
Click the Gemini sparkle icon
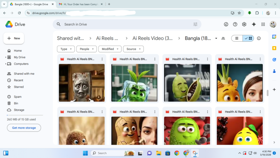click(254, 24)
